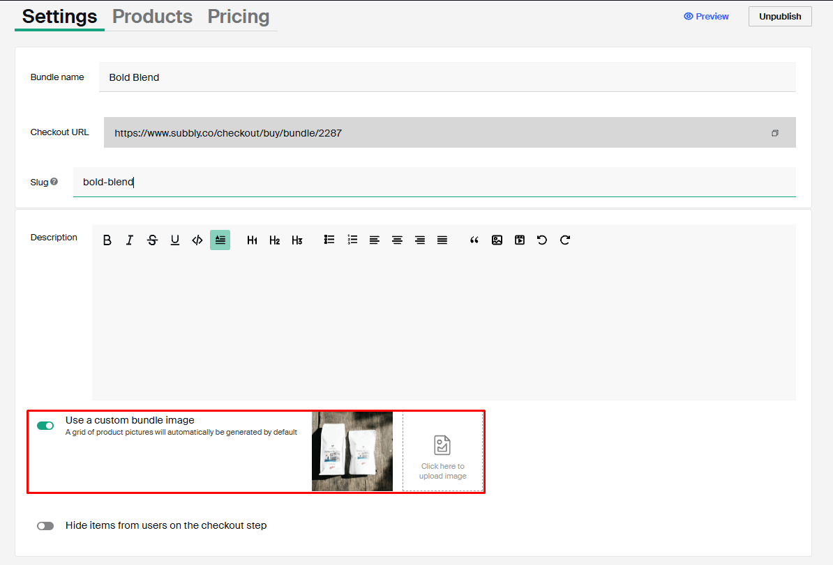The image size is (833, 565).
Task: Select the Settings tab
Action: (x=59, y=17)
